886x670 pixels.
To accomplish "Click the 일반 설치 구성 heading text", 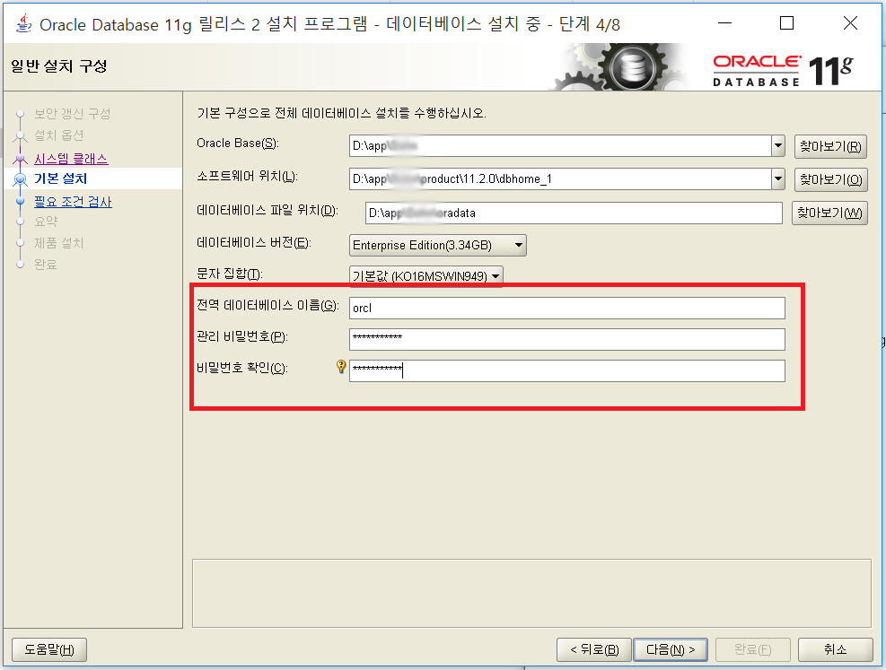I will (x=58, y=66).
